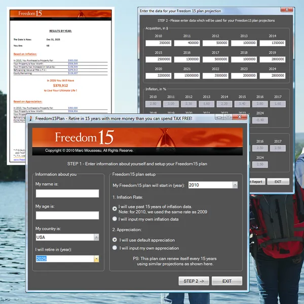Choose 'I will input my own inflation data'
The width and height of the screenshot is (304, 304).
coord(115,219)
